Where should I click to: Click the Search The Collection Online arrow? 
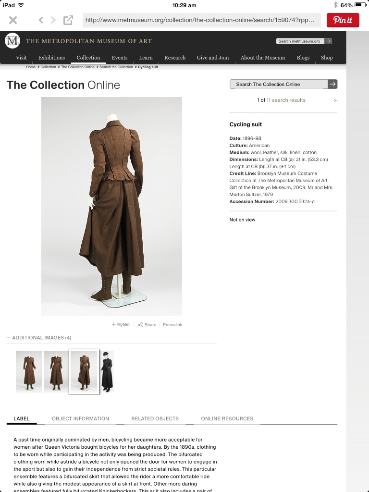click(332, 84)
